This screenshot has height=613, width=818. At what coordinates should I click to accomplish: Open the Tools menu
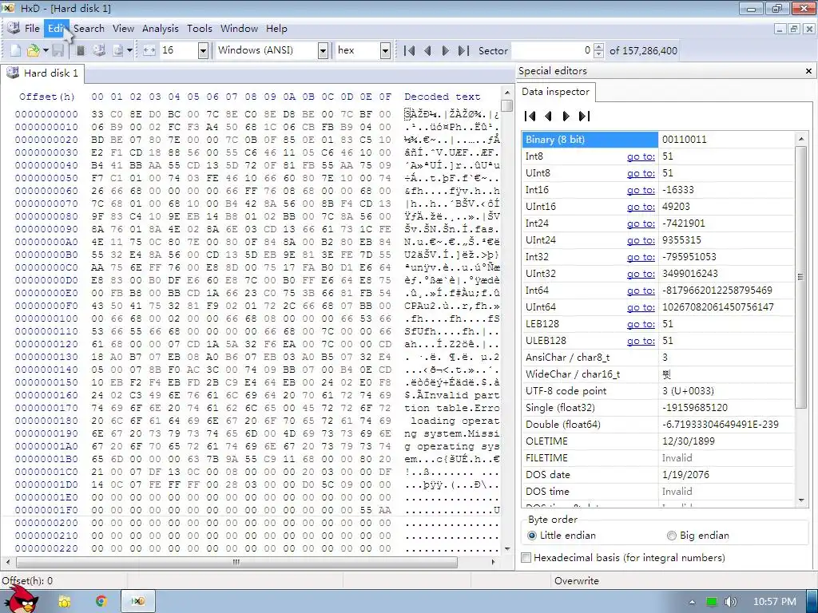click(199, 29)
